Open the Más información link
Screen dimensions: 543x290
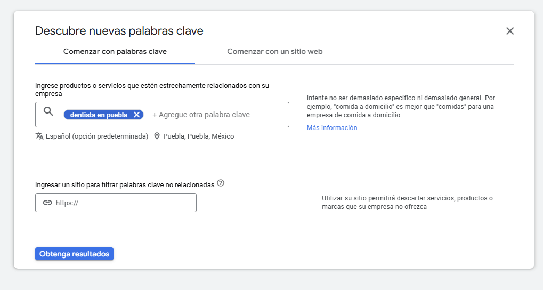pyautogui.click(x=332, y=128)
